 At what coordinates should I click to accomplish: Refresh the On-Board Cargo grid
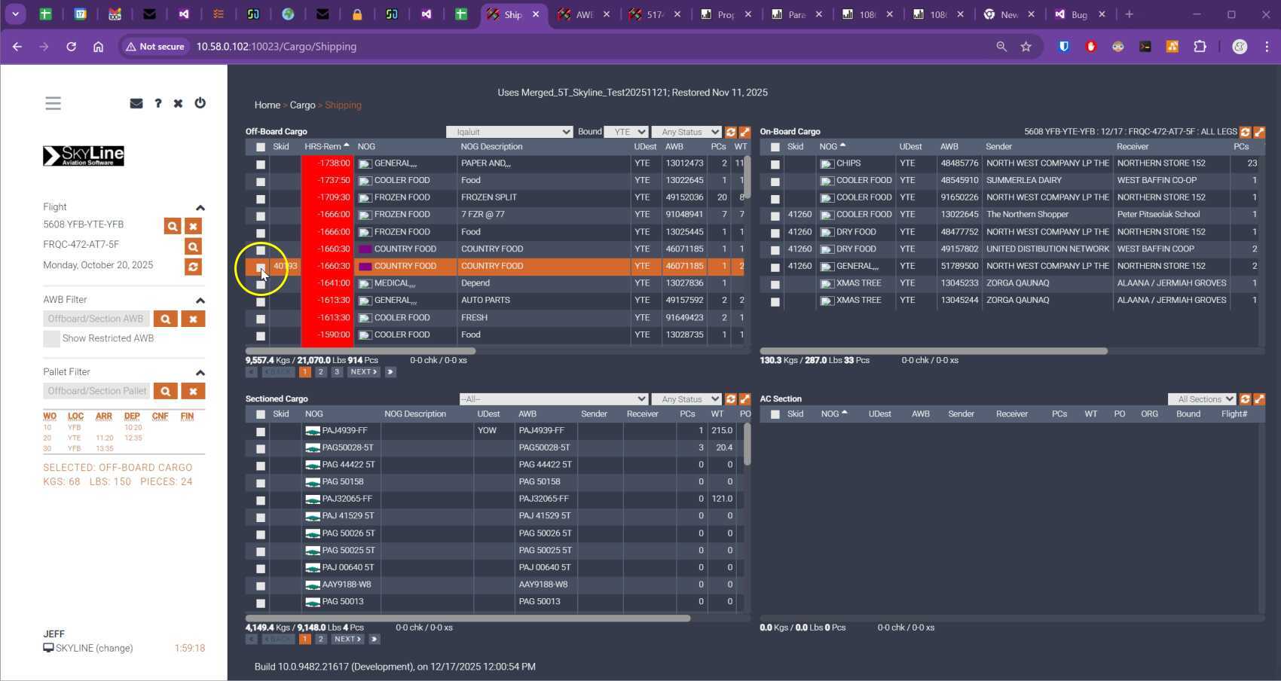click(x=1245, y=132)
